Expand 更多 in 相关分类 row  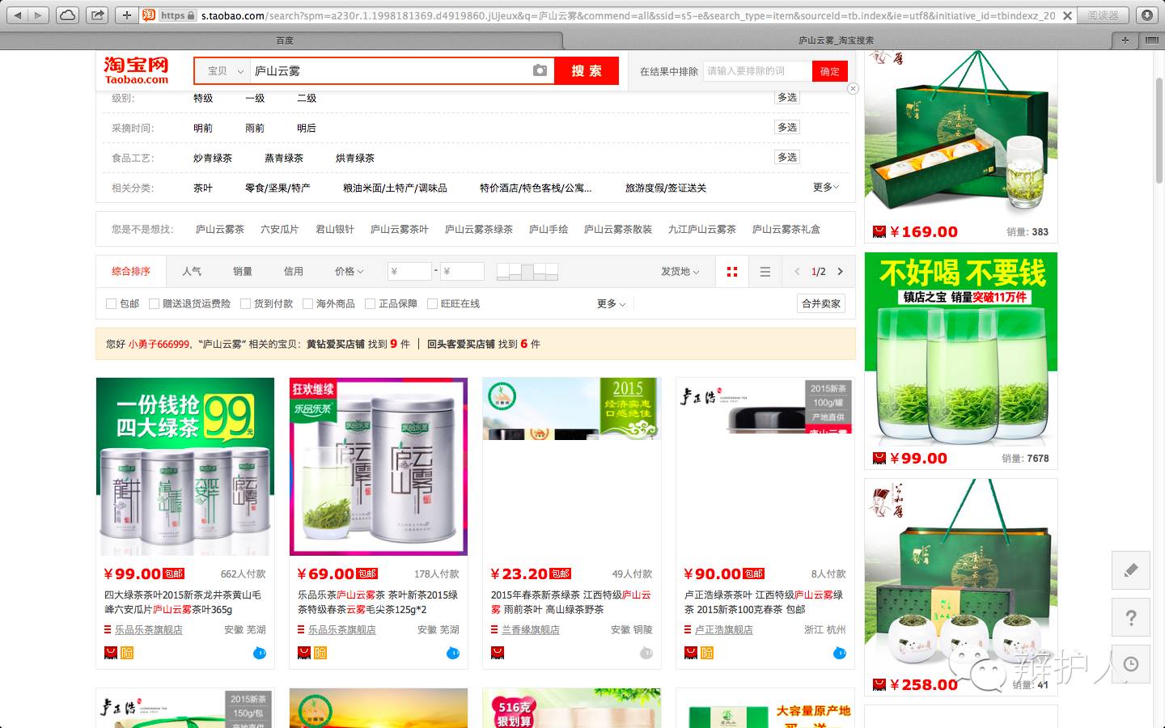click(x=826, y=188)
